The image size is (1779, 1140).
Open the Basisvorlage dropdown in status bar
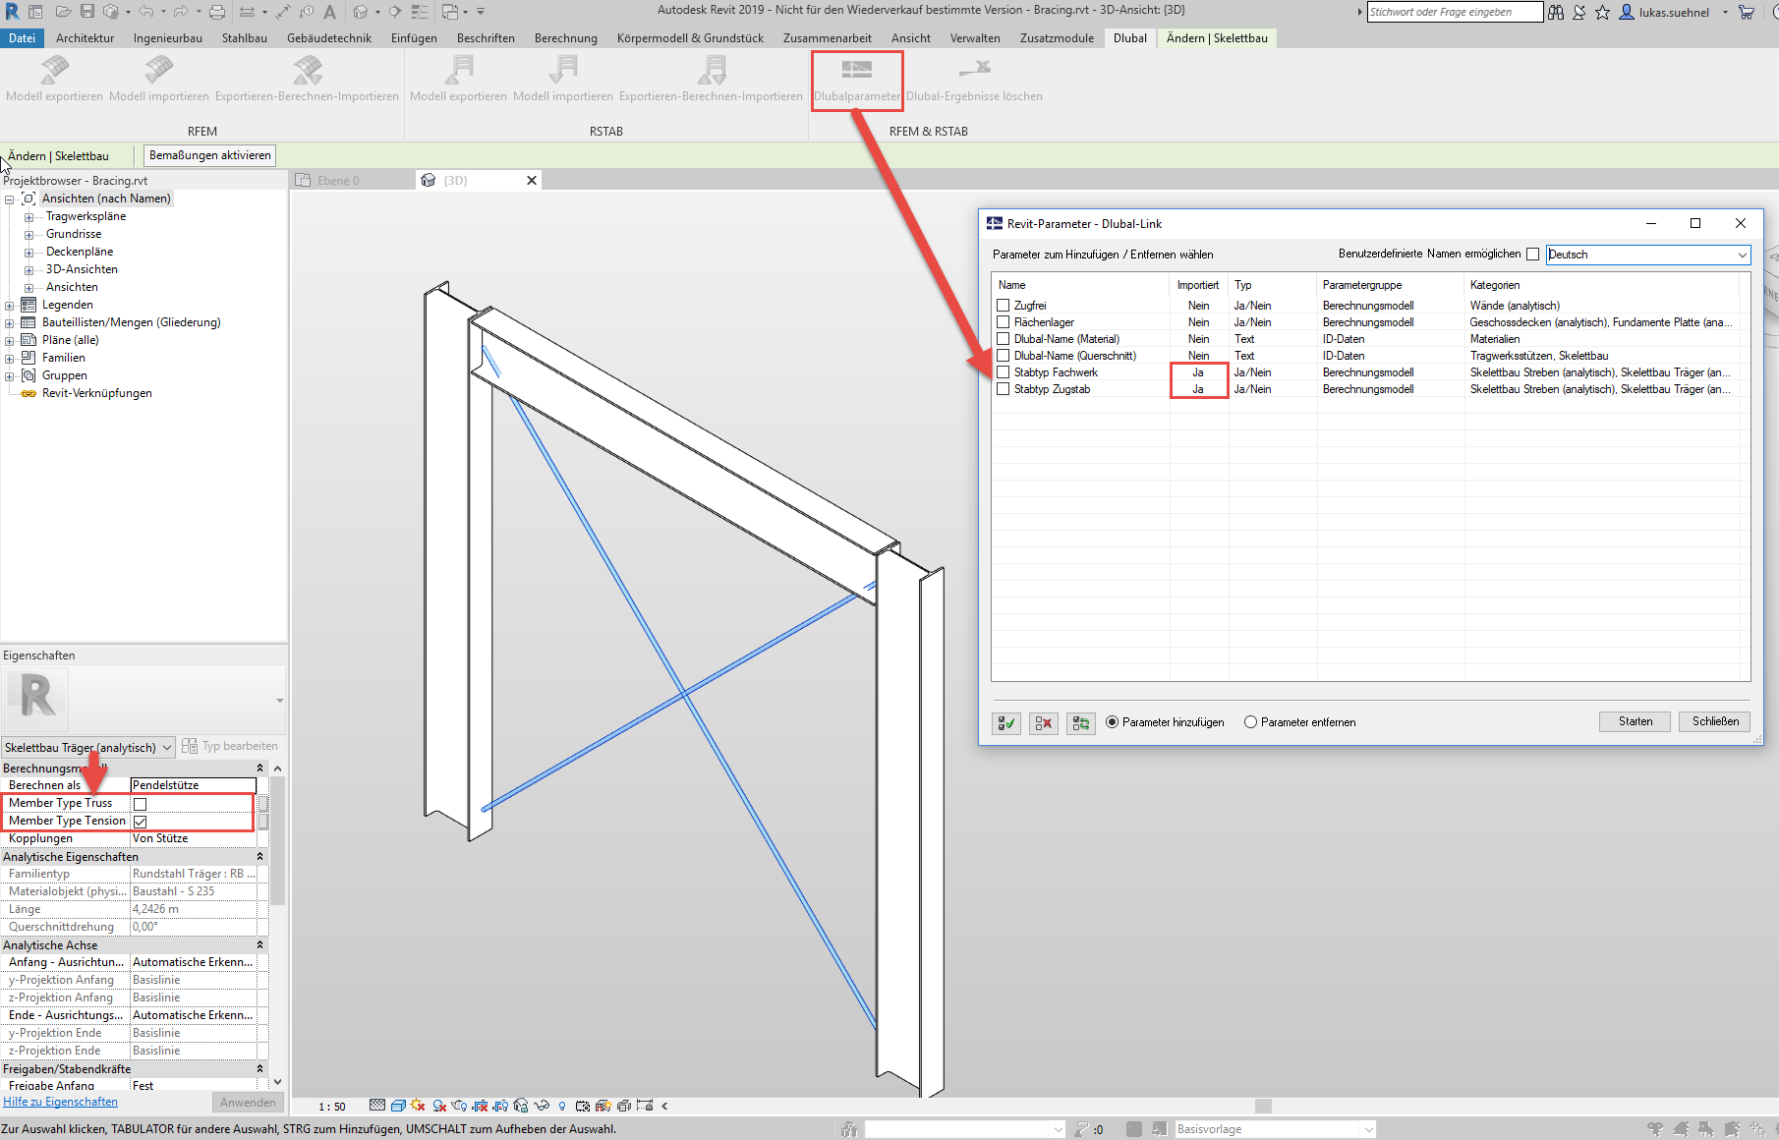(1275, 1129)
